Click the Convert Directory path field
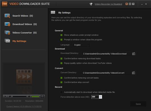This screenshot has height=111, width=151. point(107,73)
